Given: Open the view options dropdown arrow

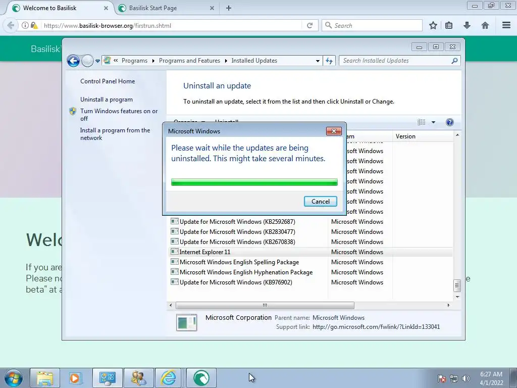Looking at the screenshot, I should pyautogui.click(x=433, y=122).
